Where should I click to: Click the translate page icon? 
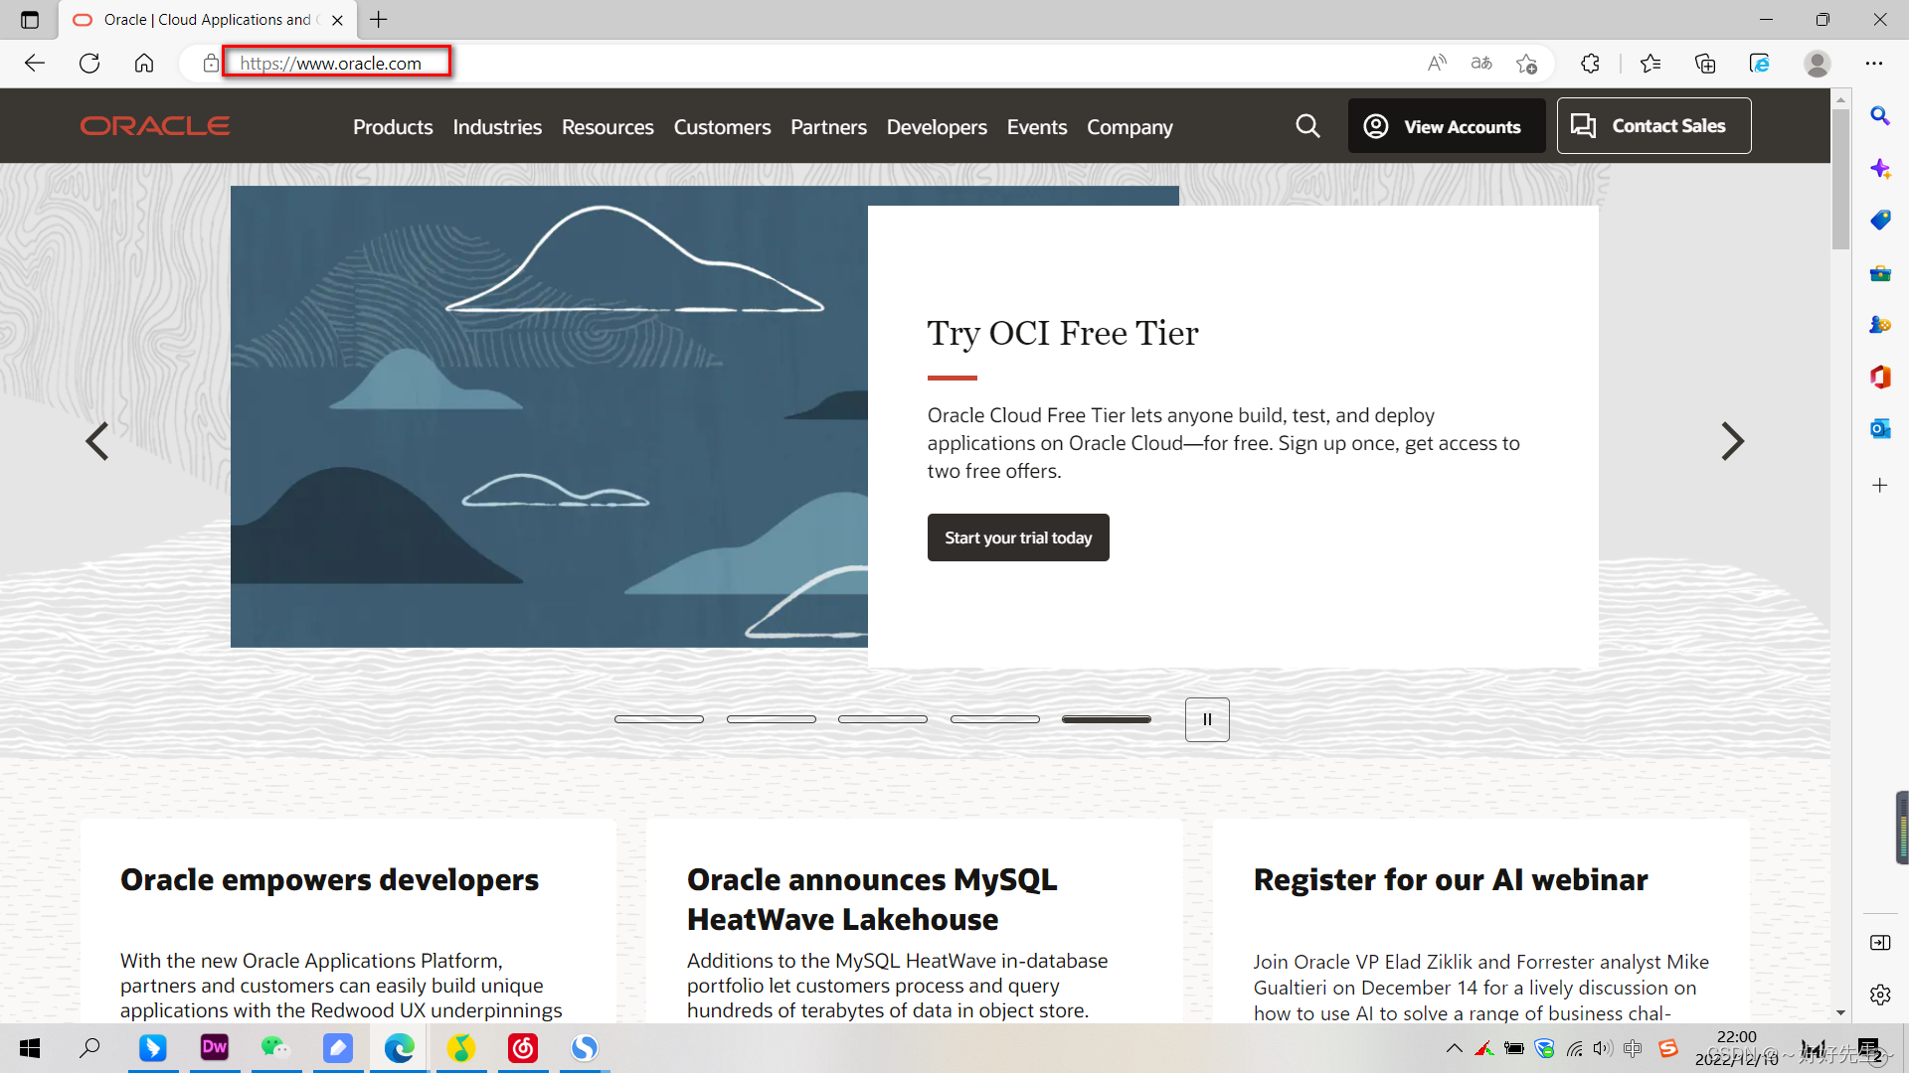coord(1481,64)
